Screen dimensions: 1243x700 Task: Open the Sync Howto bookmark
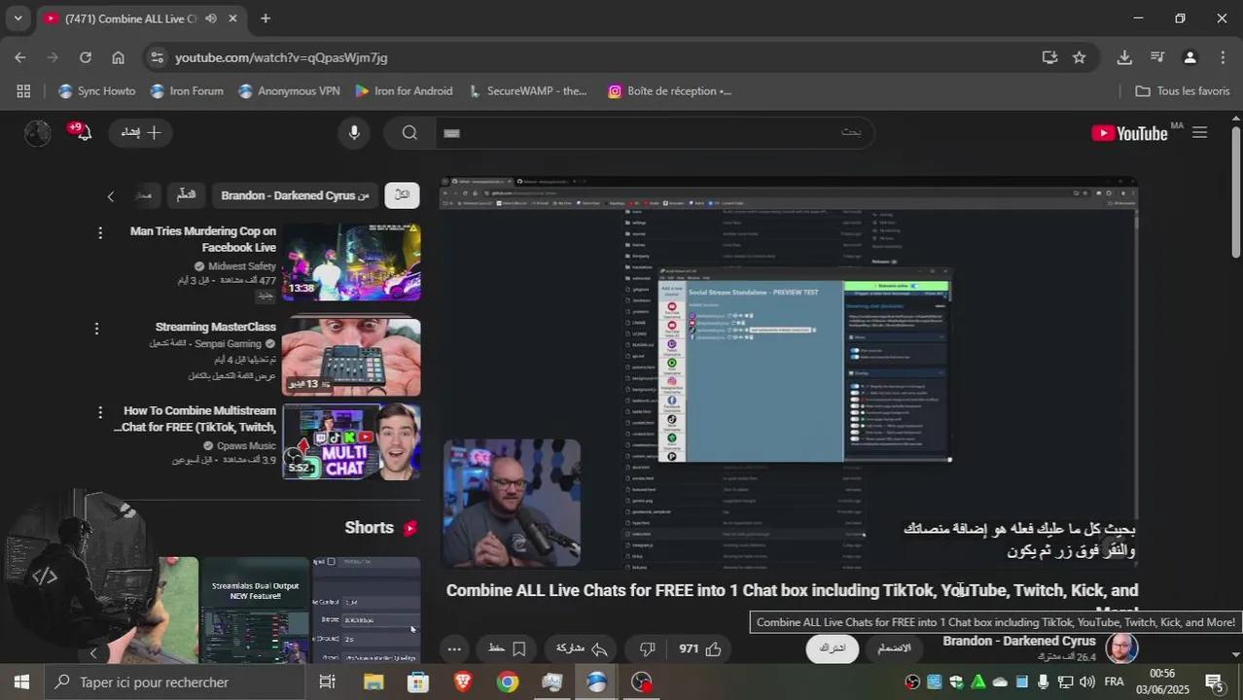click(x=96, y=90)
